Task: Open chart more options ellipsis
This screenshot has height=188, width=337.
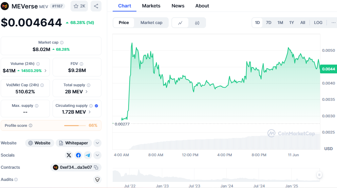Action: click(332, 23)
